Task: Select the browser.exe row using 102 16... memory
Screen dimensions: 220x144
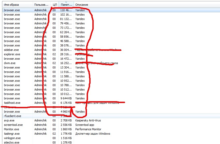Action: coord(111,15)
